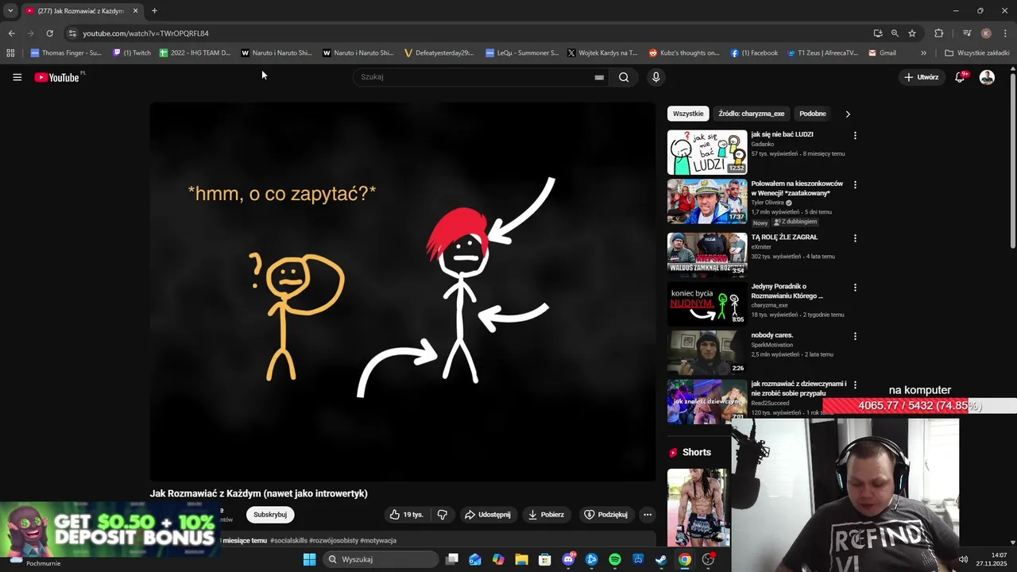Click the Podziękuj thanks button
The height and width of the screenshot is (572, 1017).
(606, 515)
